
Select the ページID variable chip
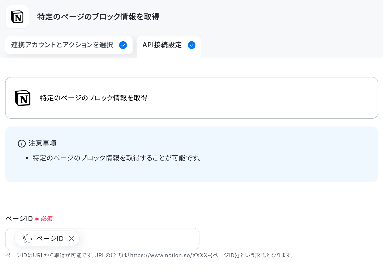[x=47, y=238]
